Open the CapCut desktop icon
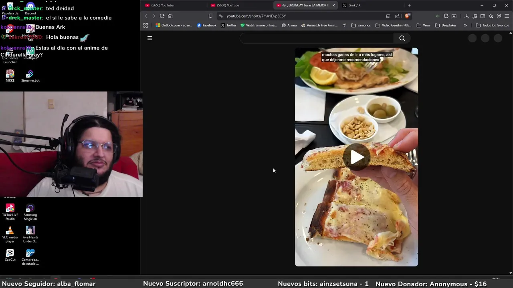Viewport: 513px width, 288px height. coord(10,255)
